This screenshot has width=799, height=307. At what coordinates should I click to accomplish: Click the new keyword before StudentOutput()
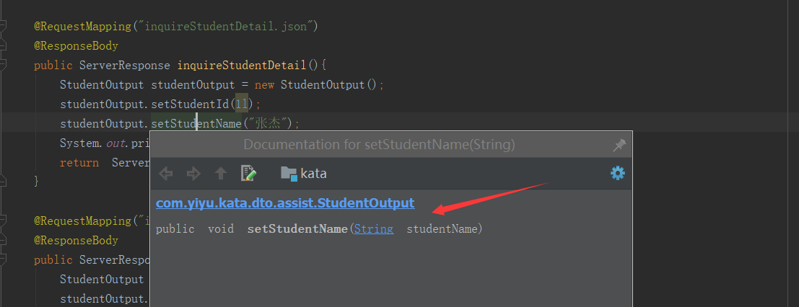(264, 85)
